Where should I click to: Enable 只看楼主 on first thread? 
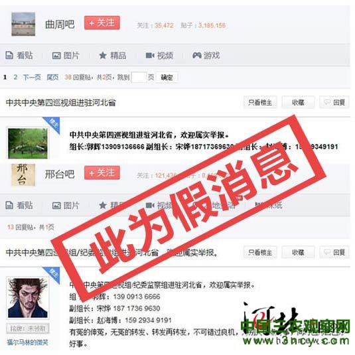tap(260, 103)
